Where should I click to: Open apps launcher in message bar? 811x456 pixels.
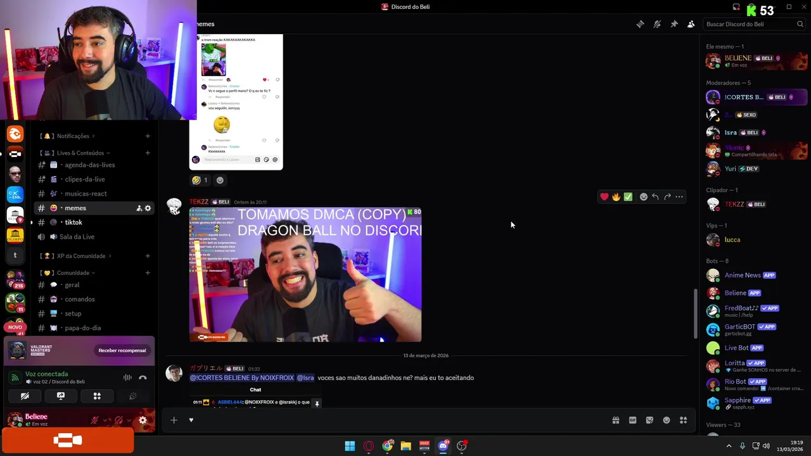click(684, 421)
